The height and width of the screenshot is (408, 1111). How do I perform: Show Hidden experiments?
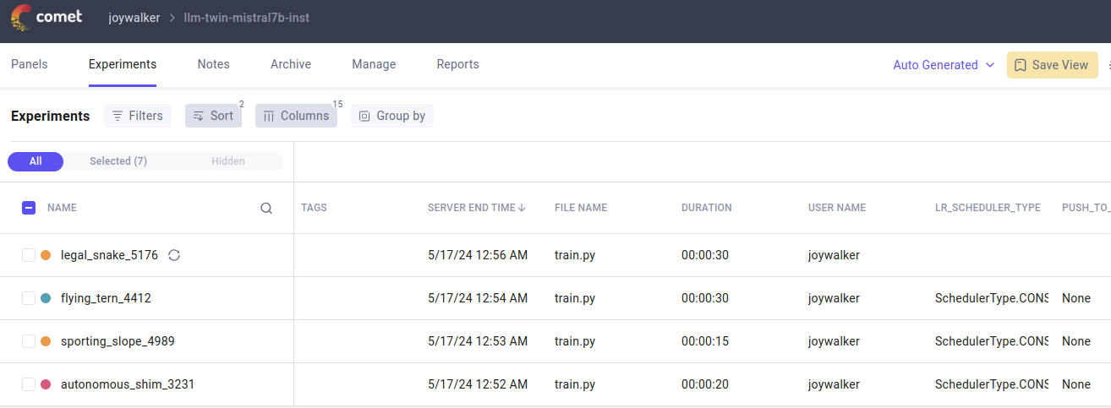pos(228,161)
